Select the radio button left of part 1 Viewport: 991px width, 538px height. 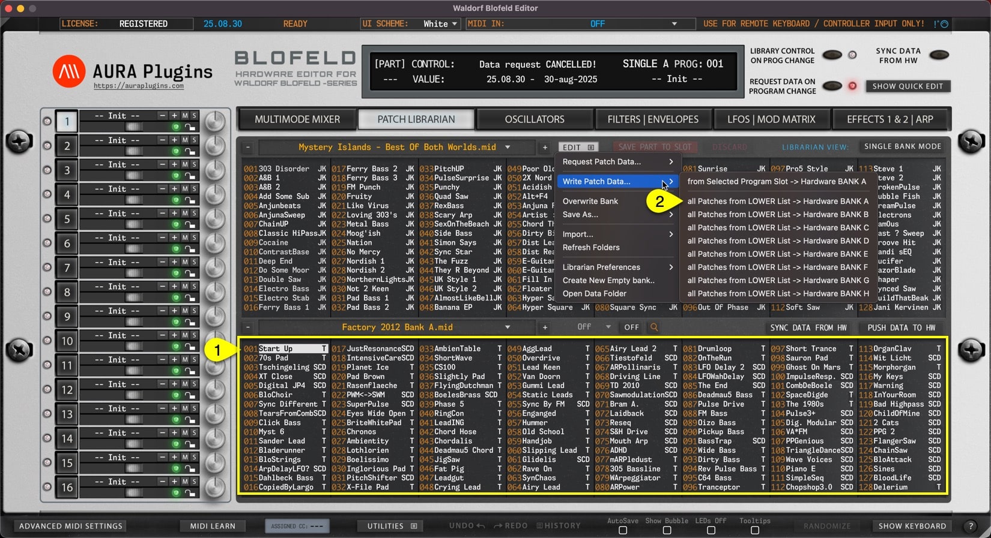point(47,121)
